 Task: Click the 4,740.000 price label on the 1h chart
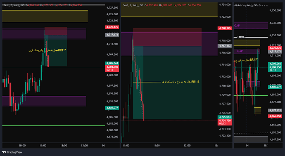(275, 23)
